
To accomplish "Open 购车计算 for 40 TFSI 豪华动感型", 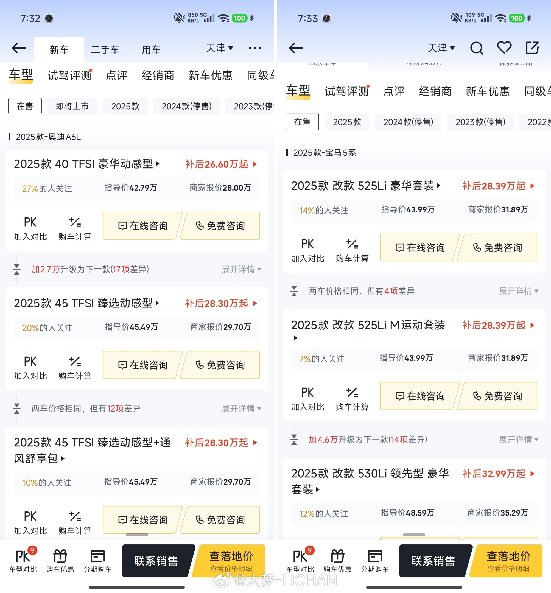I will [x=75, y=228].
